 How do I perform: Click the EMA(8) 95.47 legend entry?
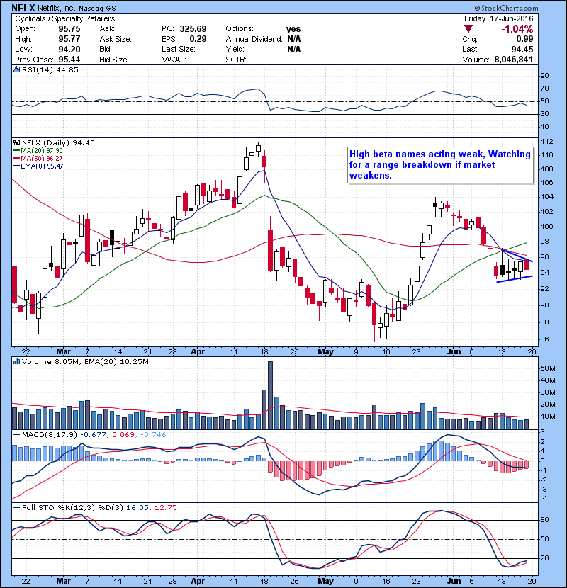tap(38, 166)
